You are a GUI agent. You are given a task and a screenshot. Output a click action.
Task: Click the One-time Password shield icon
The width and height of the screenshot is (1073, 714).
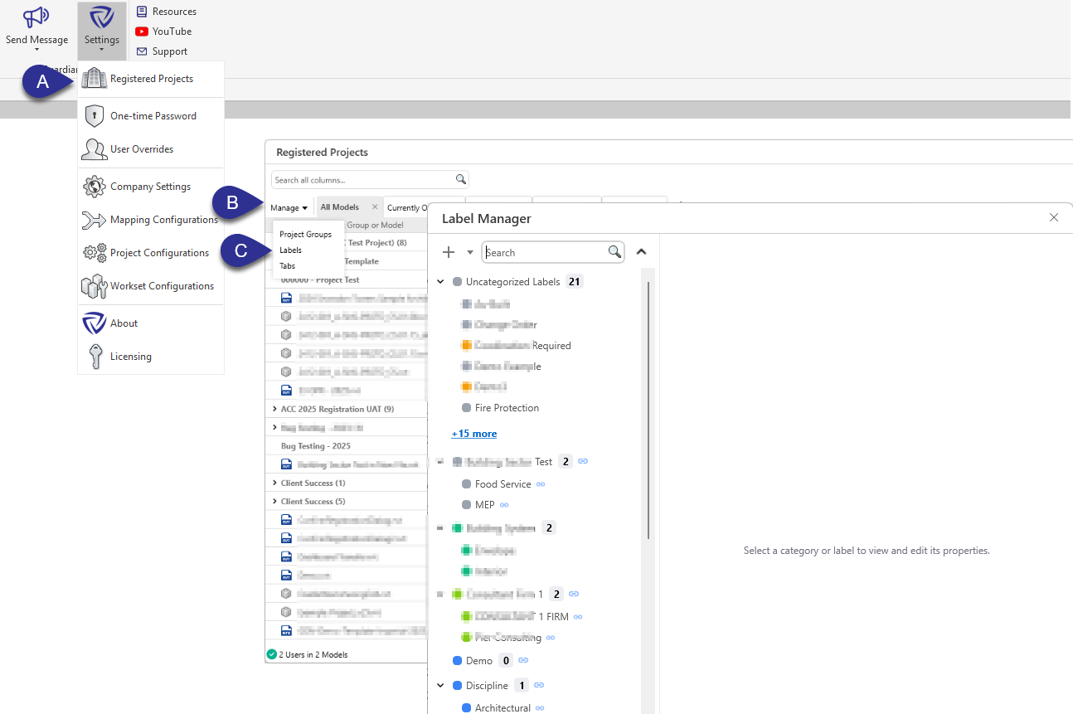(x=94, y=115)
